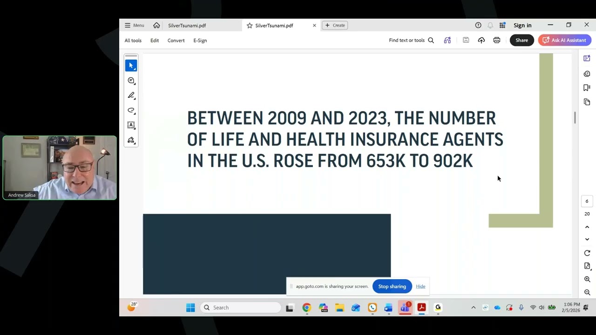Go to next page with down chevron
Screen dimensions: 596x335
click(587, 239)
